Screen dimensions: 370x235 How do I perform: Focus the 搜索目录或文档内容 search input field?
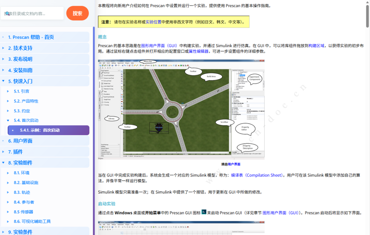point(32,13)
